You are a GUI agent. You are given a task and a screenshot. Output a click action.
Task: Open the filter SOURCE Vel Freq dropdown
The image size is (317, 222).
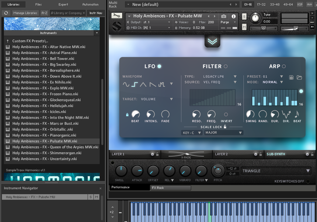(235, 82)
